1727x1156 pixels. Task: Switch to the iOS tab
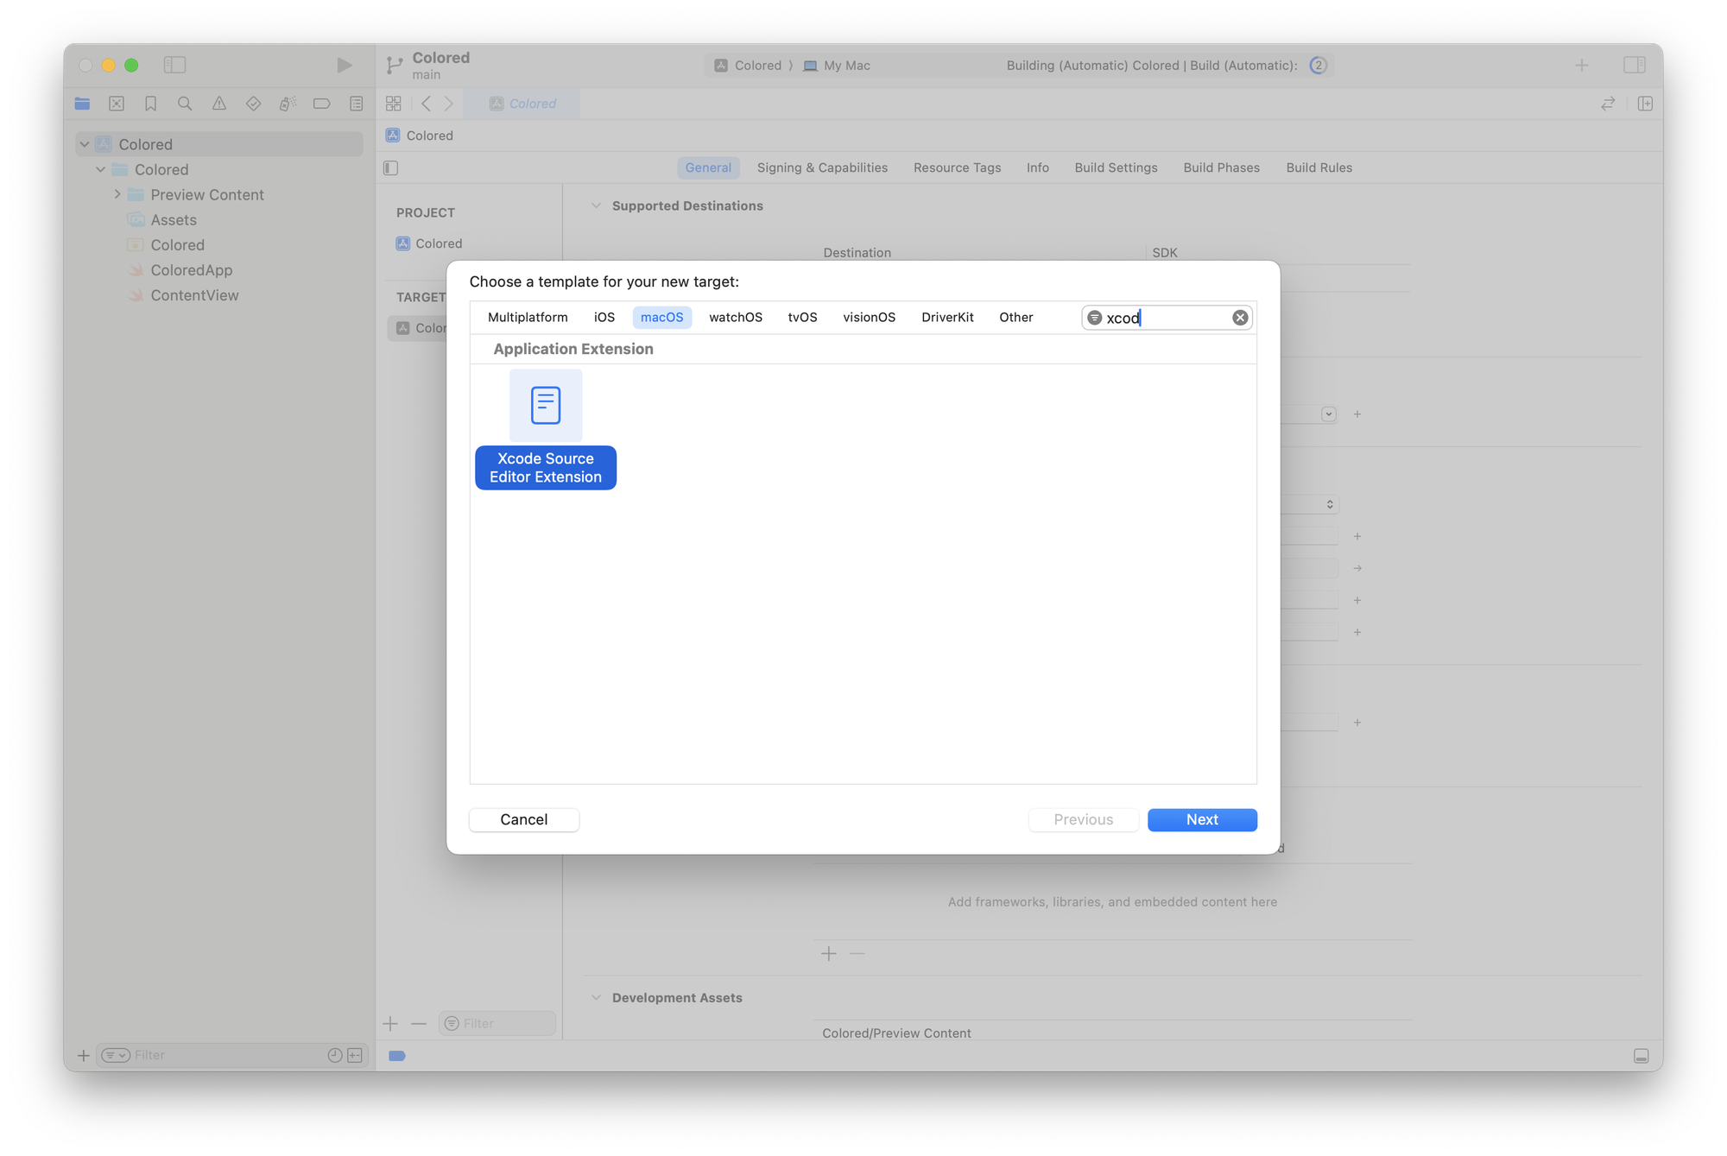tap(604, 317)
